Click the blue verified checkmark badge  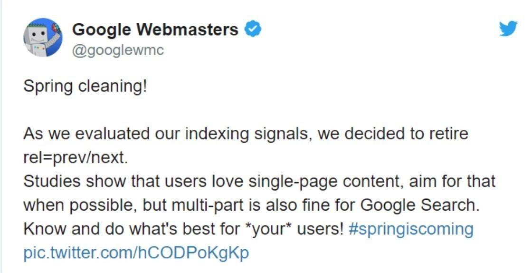click(x=253, y=29)
